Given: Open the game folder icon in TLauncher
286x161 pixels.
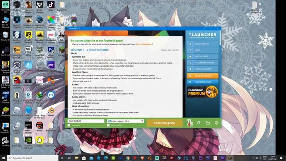Looking at the screenshot, I should pos(207,123).
